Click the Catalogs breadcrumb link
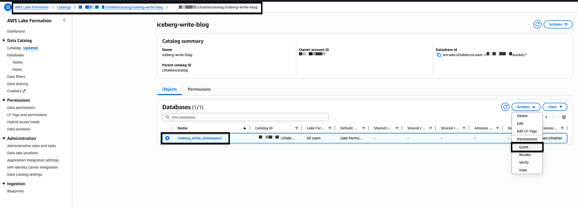 [x=64, y=7]
